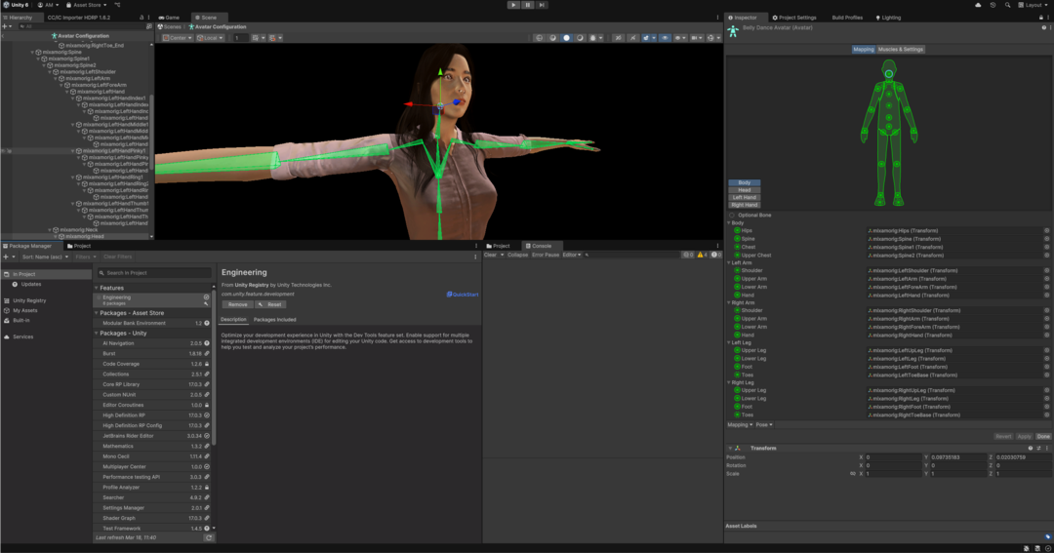Select the Right Hand mapping button
Image resolution: width=1054 pixels, height=553 pixels.
tap(744, 205)
